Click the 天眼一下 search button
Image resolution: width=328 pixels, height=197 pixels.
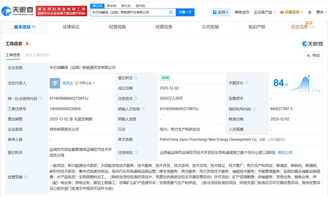(x=184, y=12)
